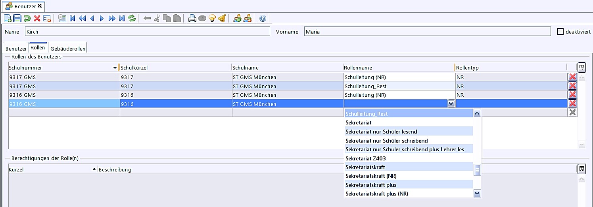Choose Sekretariat nur Schüler schreibend
Viewport: 593px width, 207px height.
pos(409,140)
